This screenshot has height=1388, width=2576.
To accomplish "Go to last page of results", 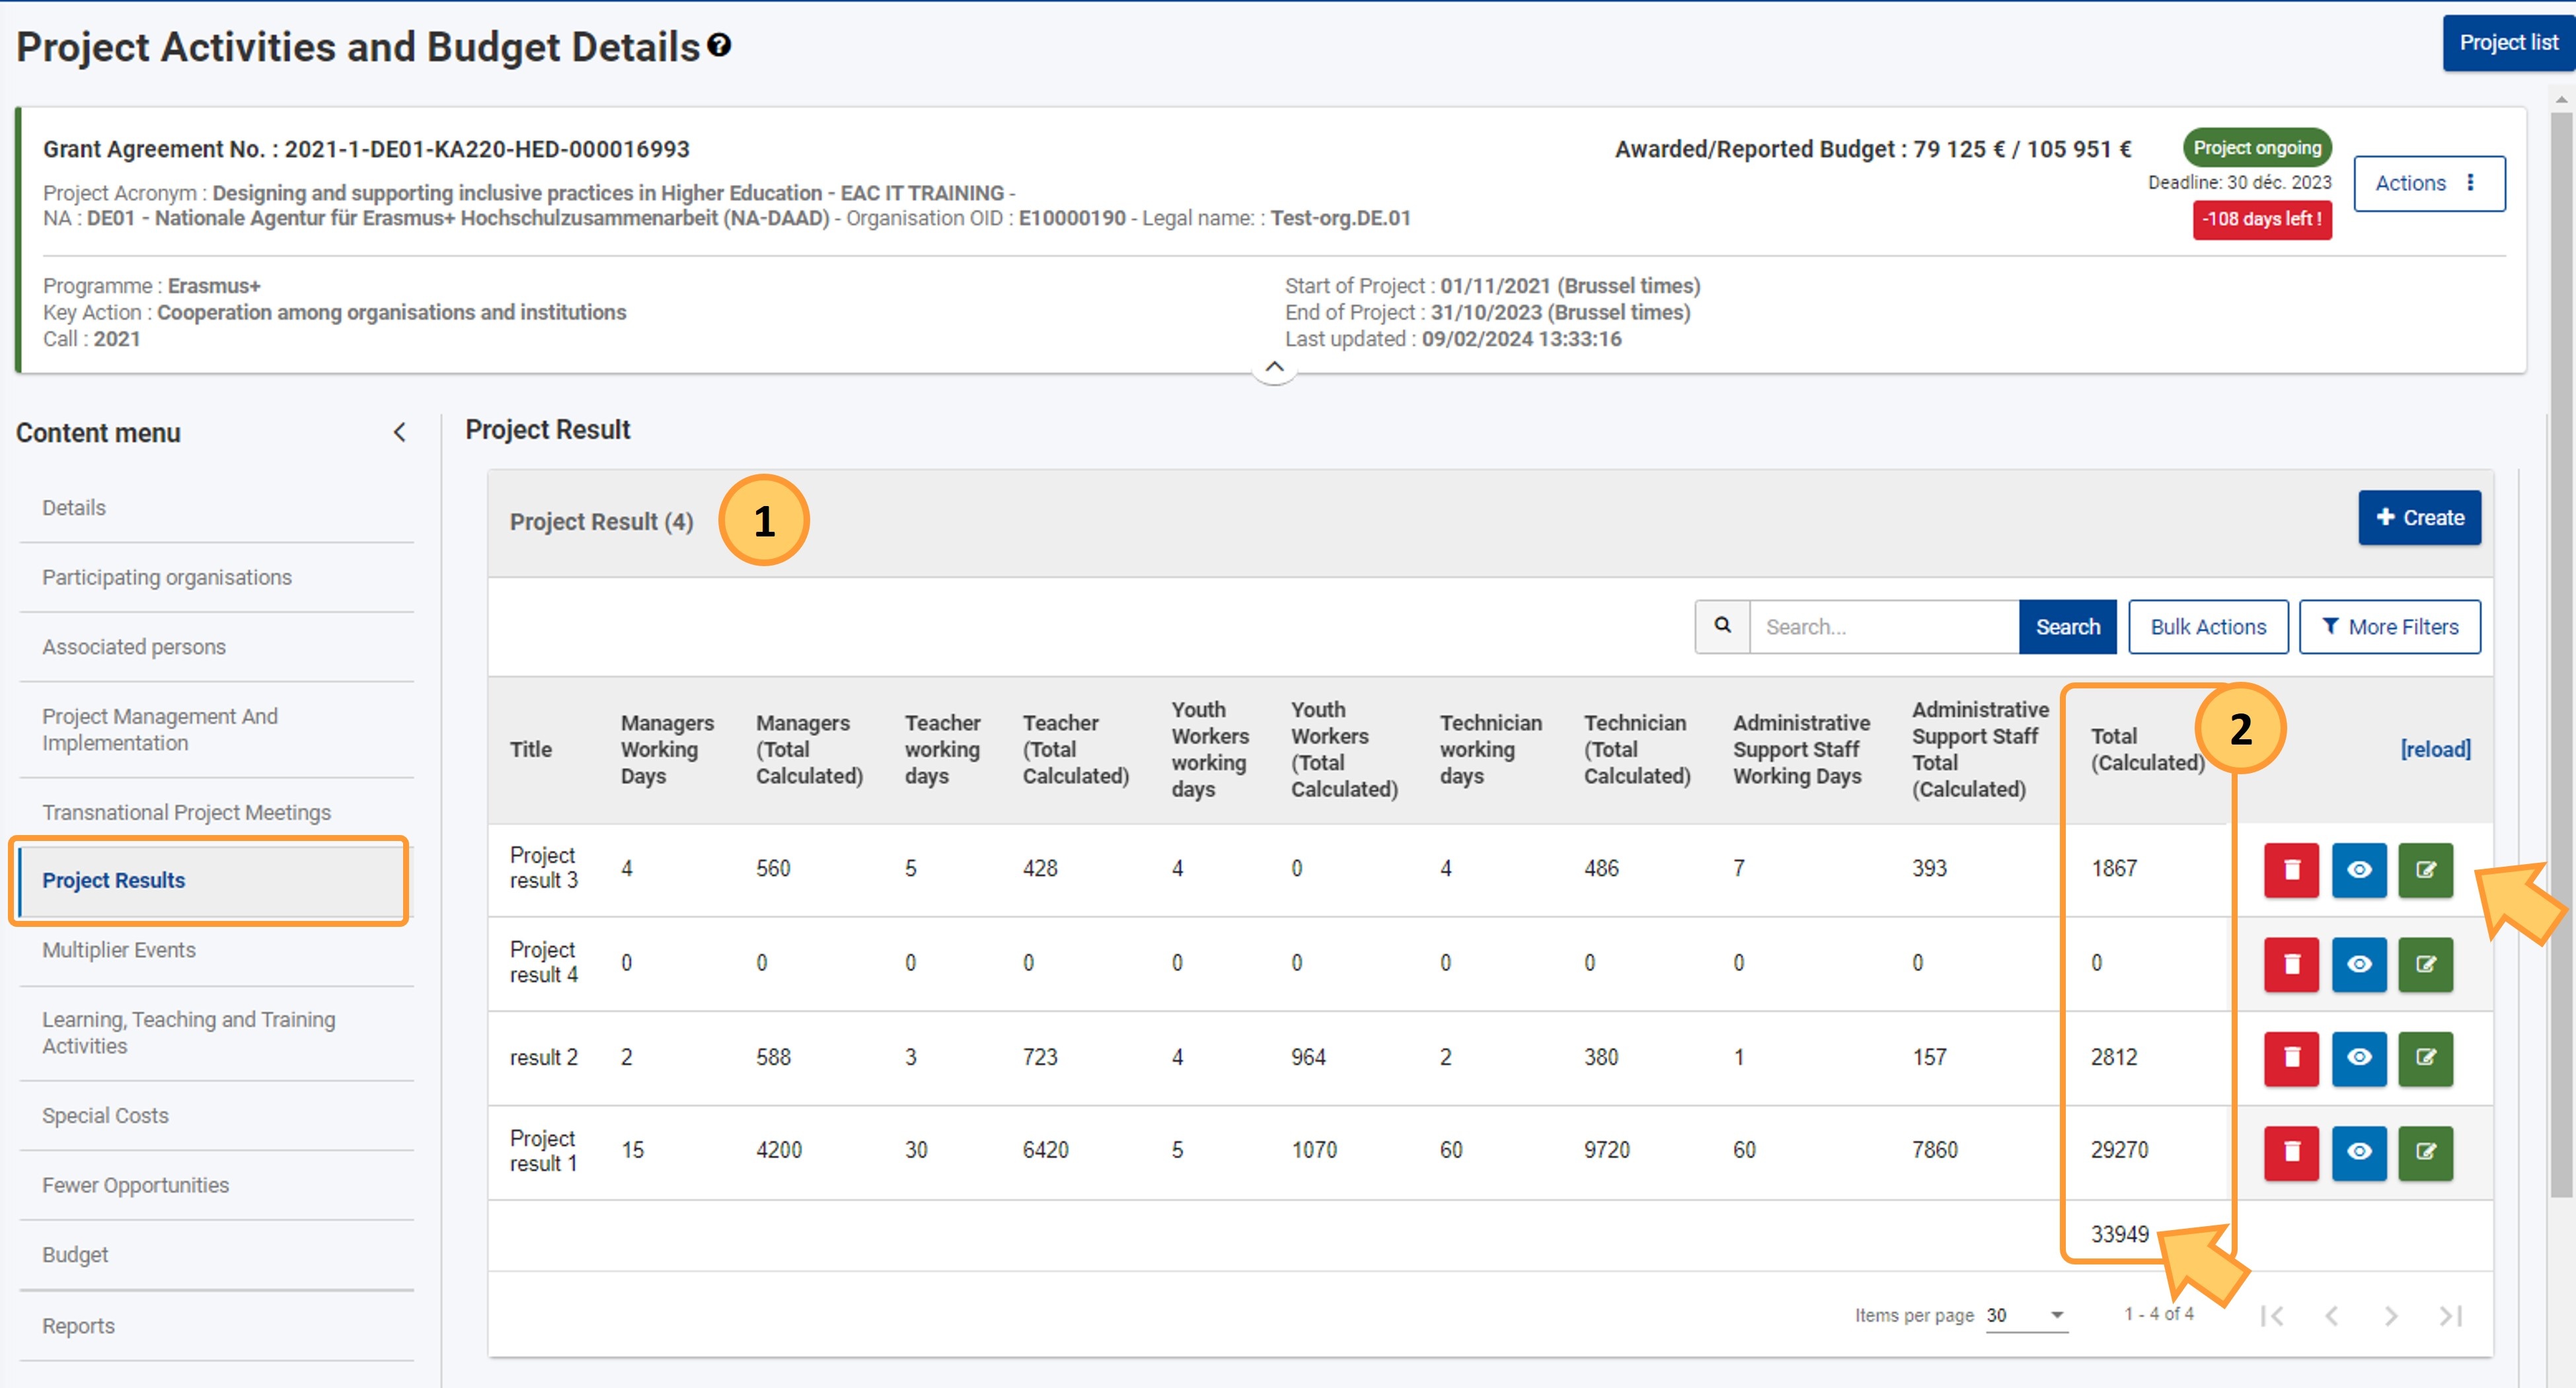I will (x=2450, y=1316).
